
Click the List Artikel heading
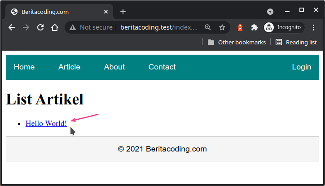tap(44, 99)
